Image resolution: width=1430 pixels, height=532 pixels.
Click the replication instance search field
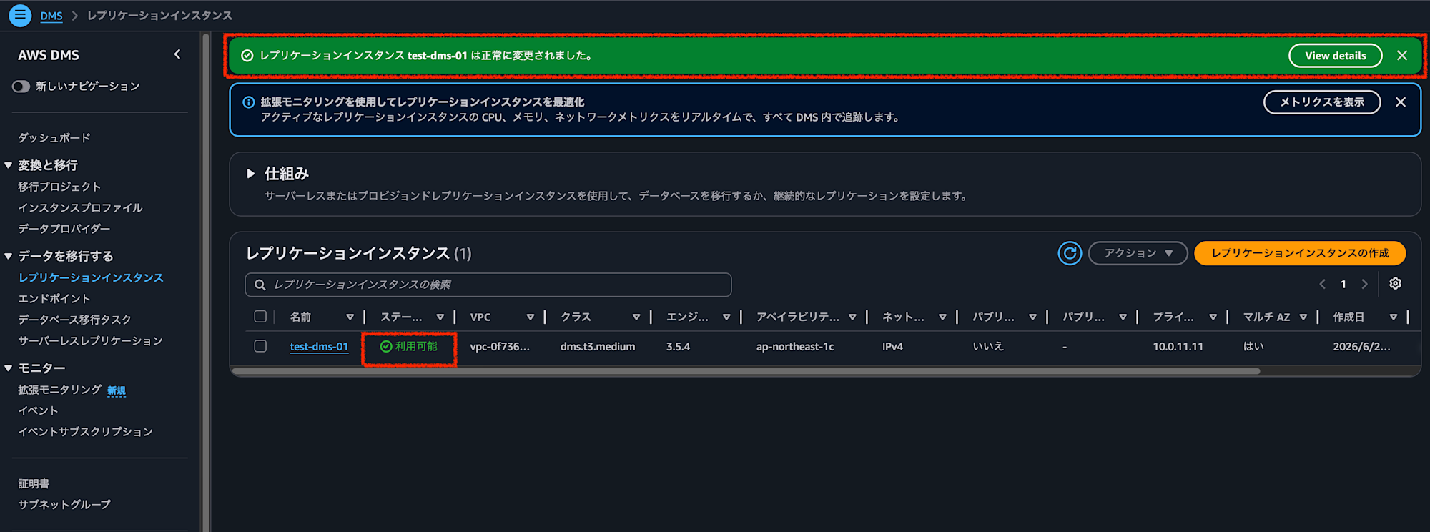[488, 285]
